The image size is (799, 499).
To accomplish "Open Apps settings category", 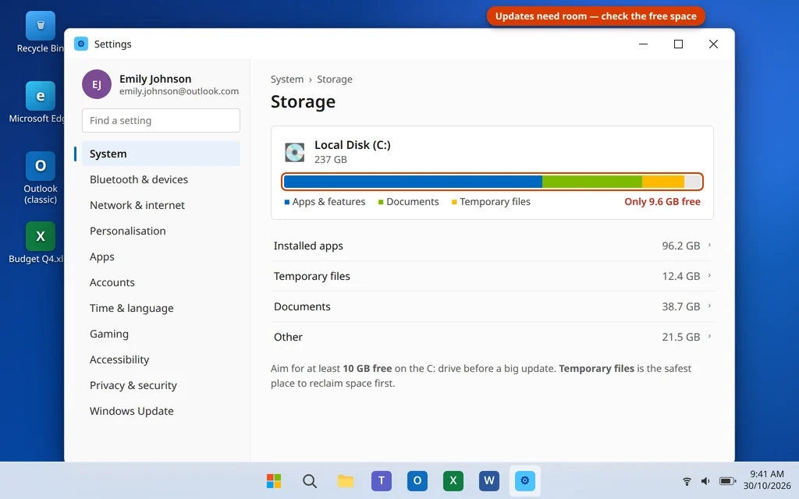I will click(161, 256).
